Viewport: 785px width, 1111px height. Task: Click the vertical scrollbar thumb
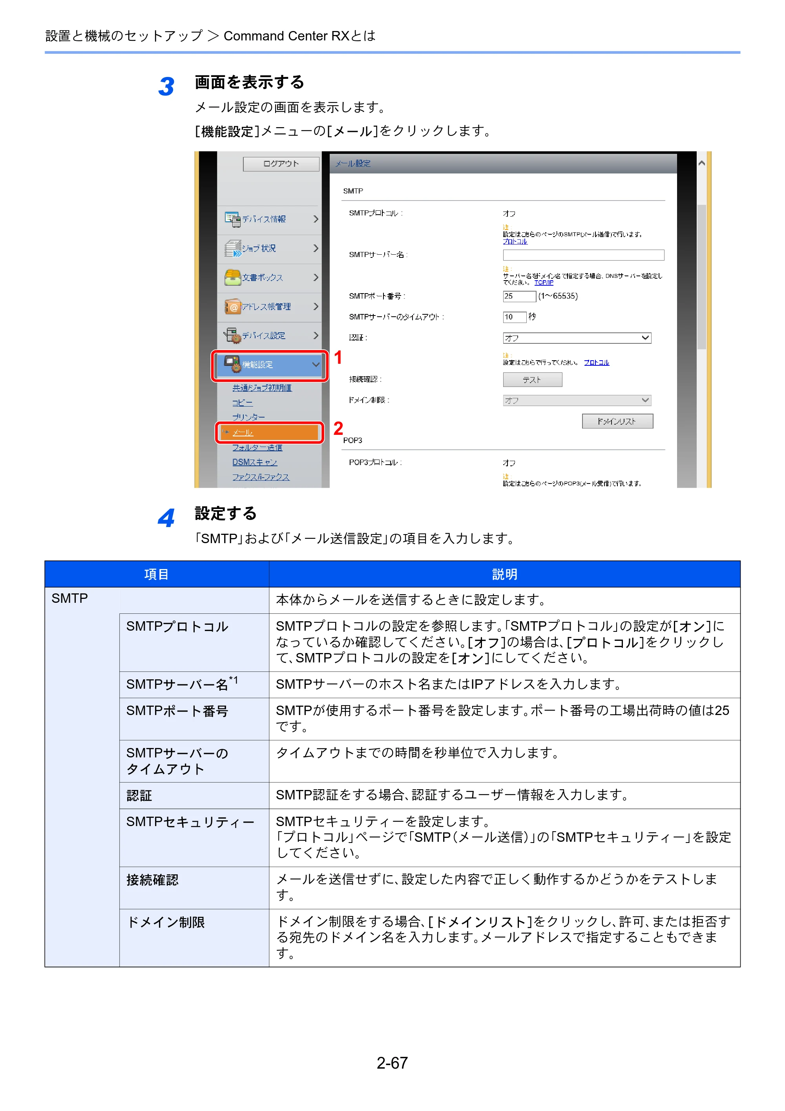[701, 277]
